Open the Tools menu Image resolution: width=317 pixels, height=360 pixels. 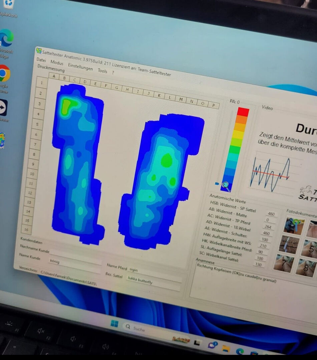[102, 71]
